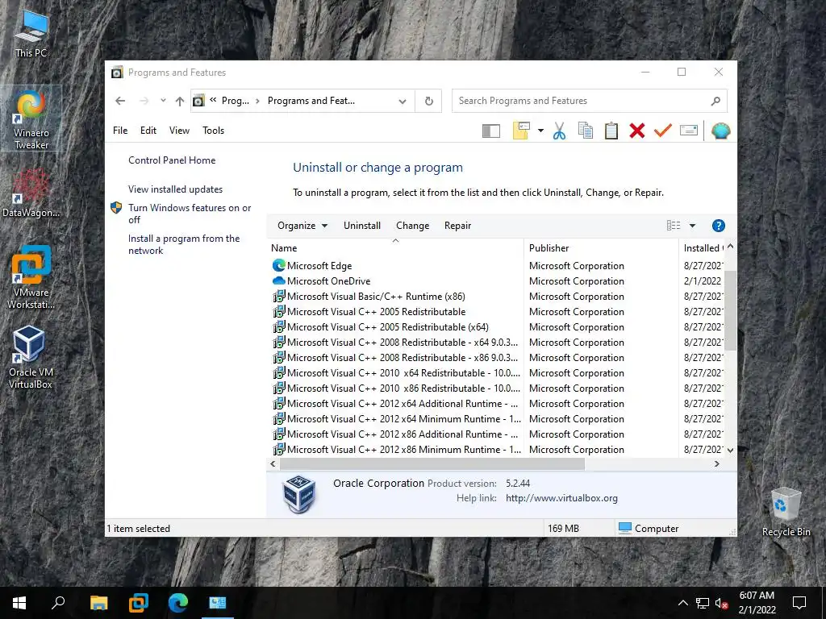Screen dimensions: 826x619
Task: Click the breadcrumb separator arrow after Prog...
Action: point(257,101)
